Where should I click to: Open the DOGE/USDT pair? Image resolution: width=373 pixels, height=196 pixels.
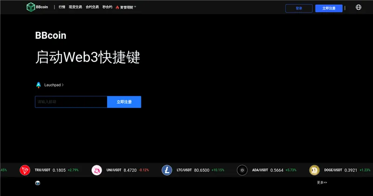coord(333,170)
